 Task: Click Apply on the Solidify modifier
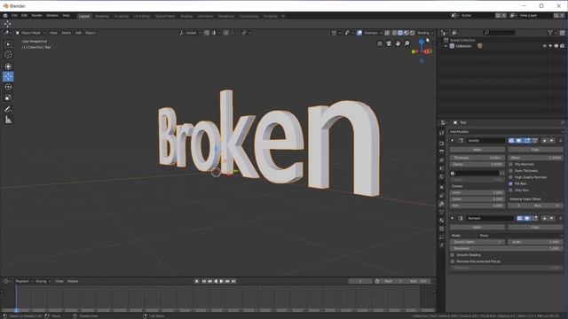477,150
